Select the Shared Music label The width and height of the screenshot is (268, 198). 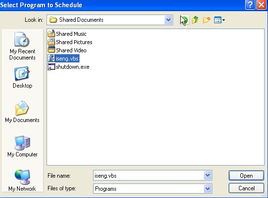point(71,34)
